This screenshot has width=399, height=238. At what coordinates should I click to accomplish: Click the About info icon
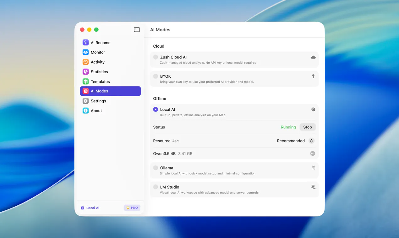85,111
